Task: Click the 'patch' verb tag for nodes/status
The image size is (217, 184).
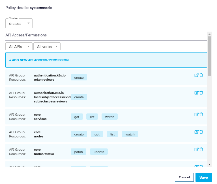Action: [78, 152]
